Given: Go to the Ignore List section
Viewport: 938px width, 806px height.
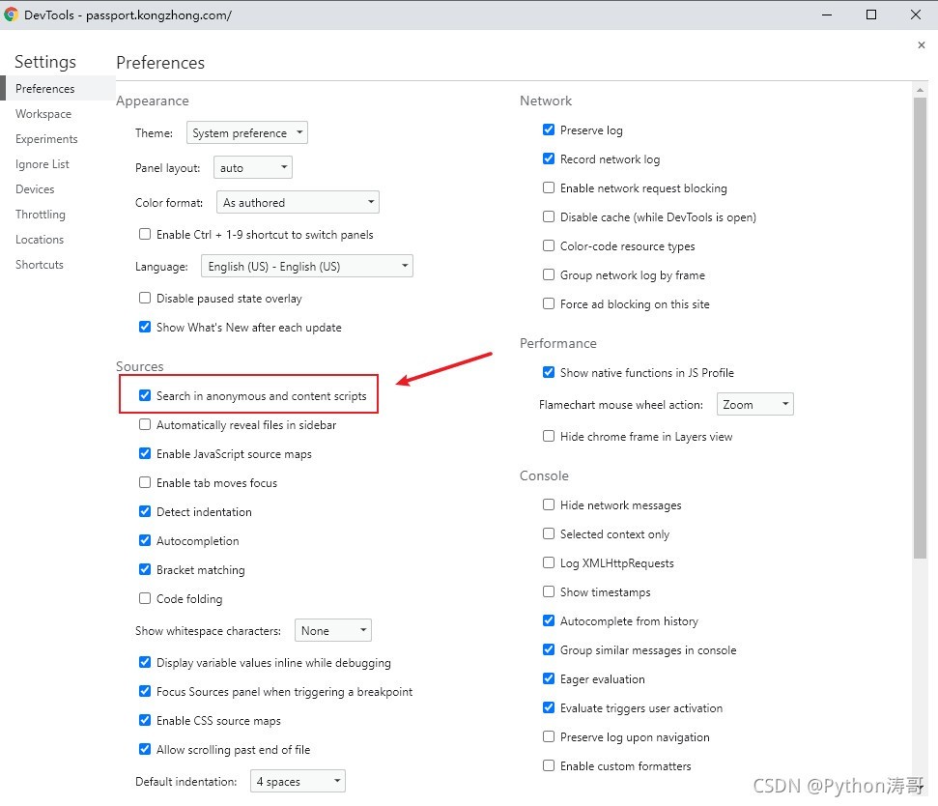Looking at the screenshot, I should click(x=43, y=164).
